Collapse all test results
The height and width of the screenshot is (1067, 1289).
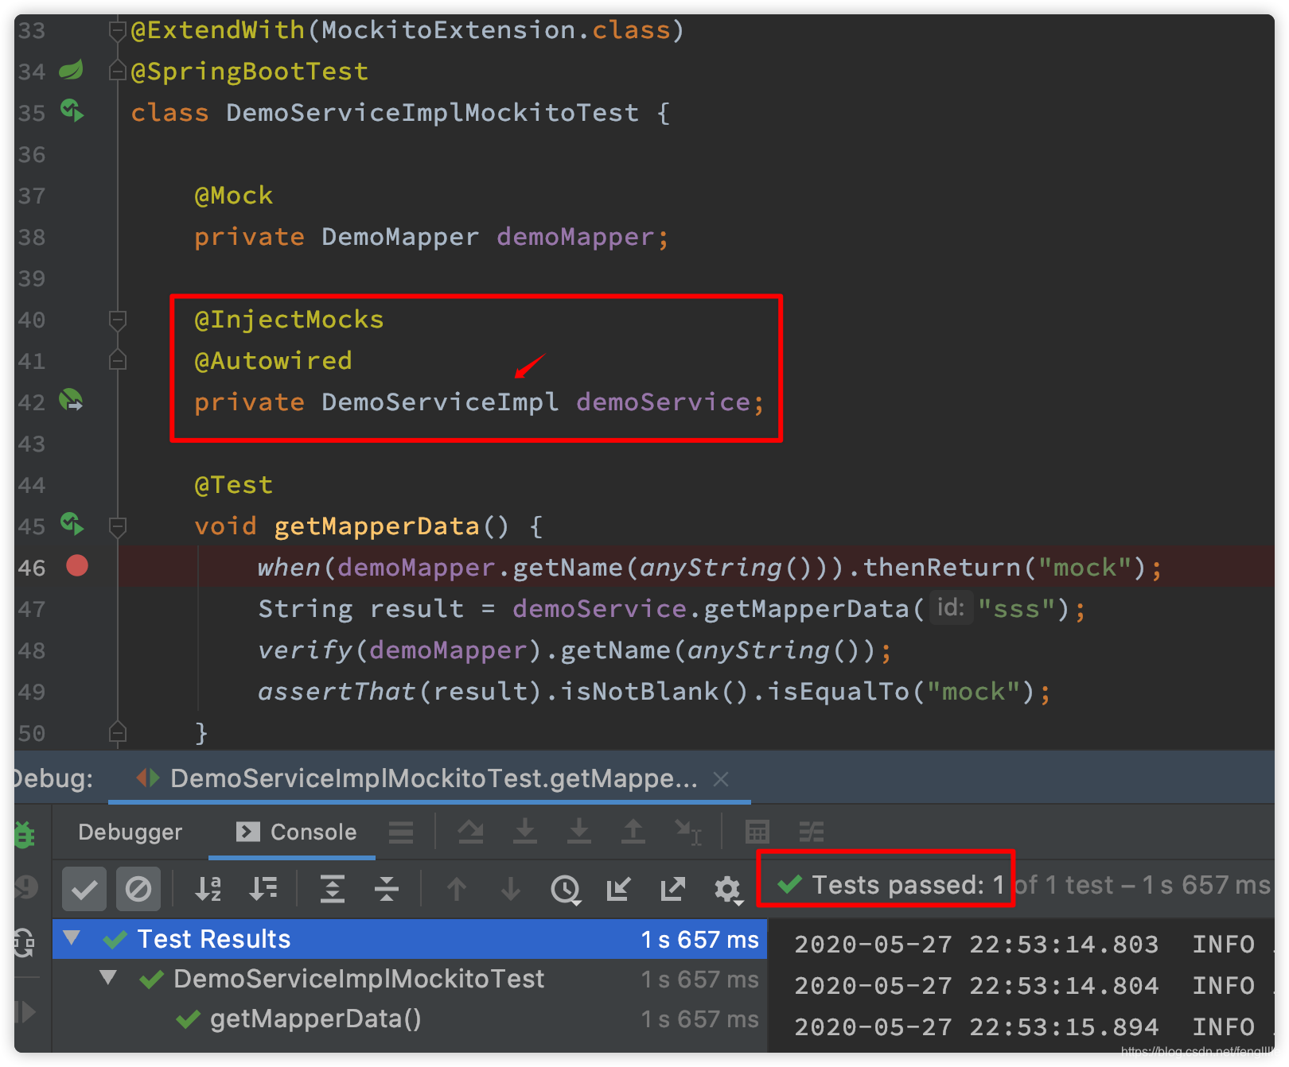[x=387, y=889]
